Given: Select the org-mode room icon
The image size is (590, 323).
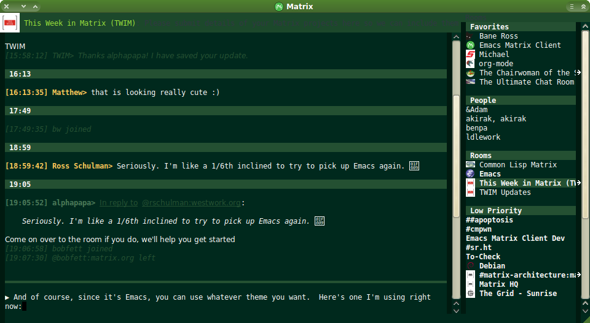Looking at the screenshot, I should 470,64.
